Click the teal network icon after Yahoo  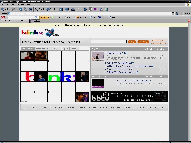101,9
